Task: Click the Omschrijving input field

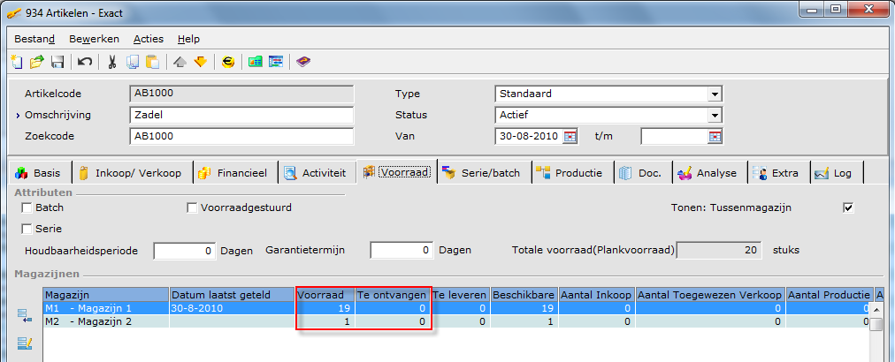Action: (241, 115)
